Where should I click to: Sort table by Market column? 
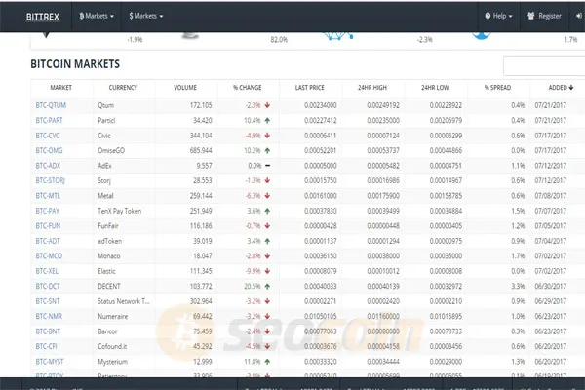60,88
